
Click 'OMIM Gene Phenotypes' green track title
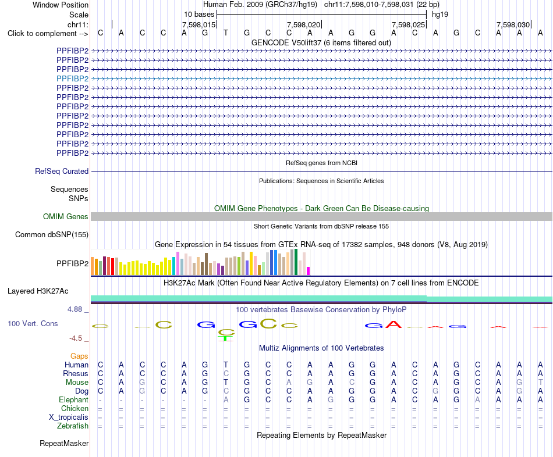321,208
